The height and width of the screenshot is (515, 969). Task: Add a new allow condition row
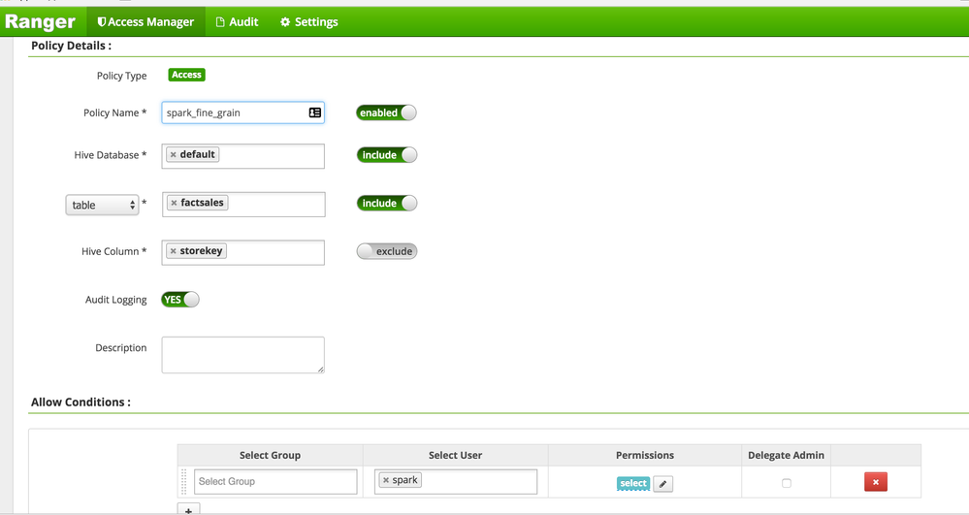click(x=188, y=510)
